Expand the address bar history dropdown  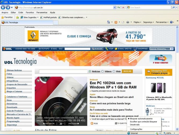[114, 8]
